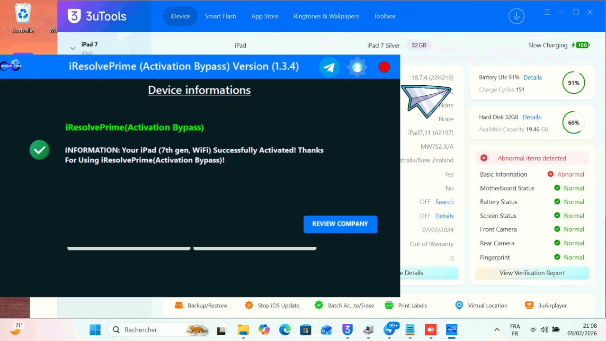Switch to the iDevice tab
The width and height of the screenshot is (606, 341).
(180, 16)
